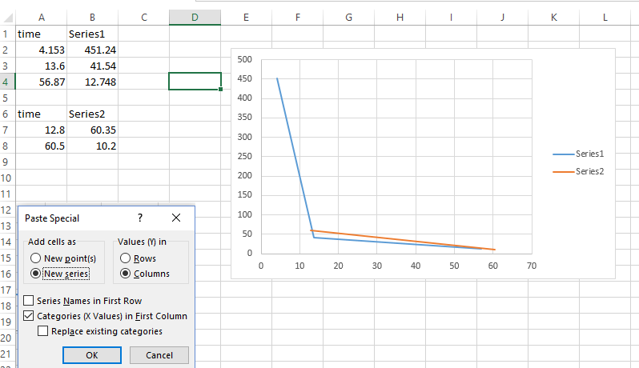Viewport: 639px width, 368px height.
Task: Select row 1 header
Action: [x=6, y=34]
